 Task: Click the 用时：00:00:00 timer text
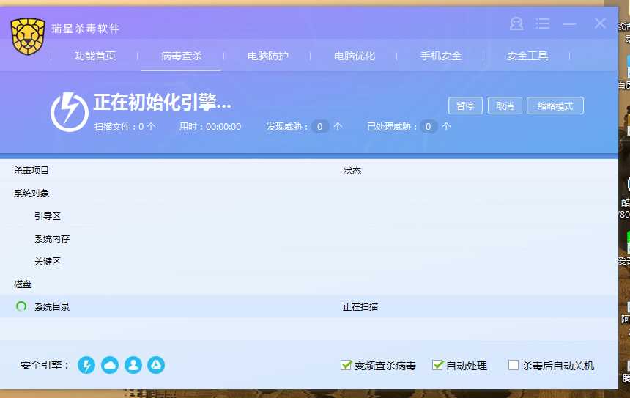pos(210,127)
